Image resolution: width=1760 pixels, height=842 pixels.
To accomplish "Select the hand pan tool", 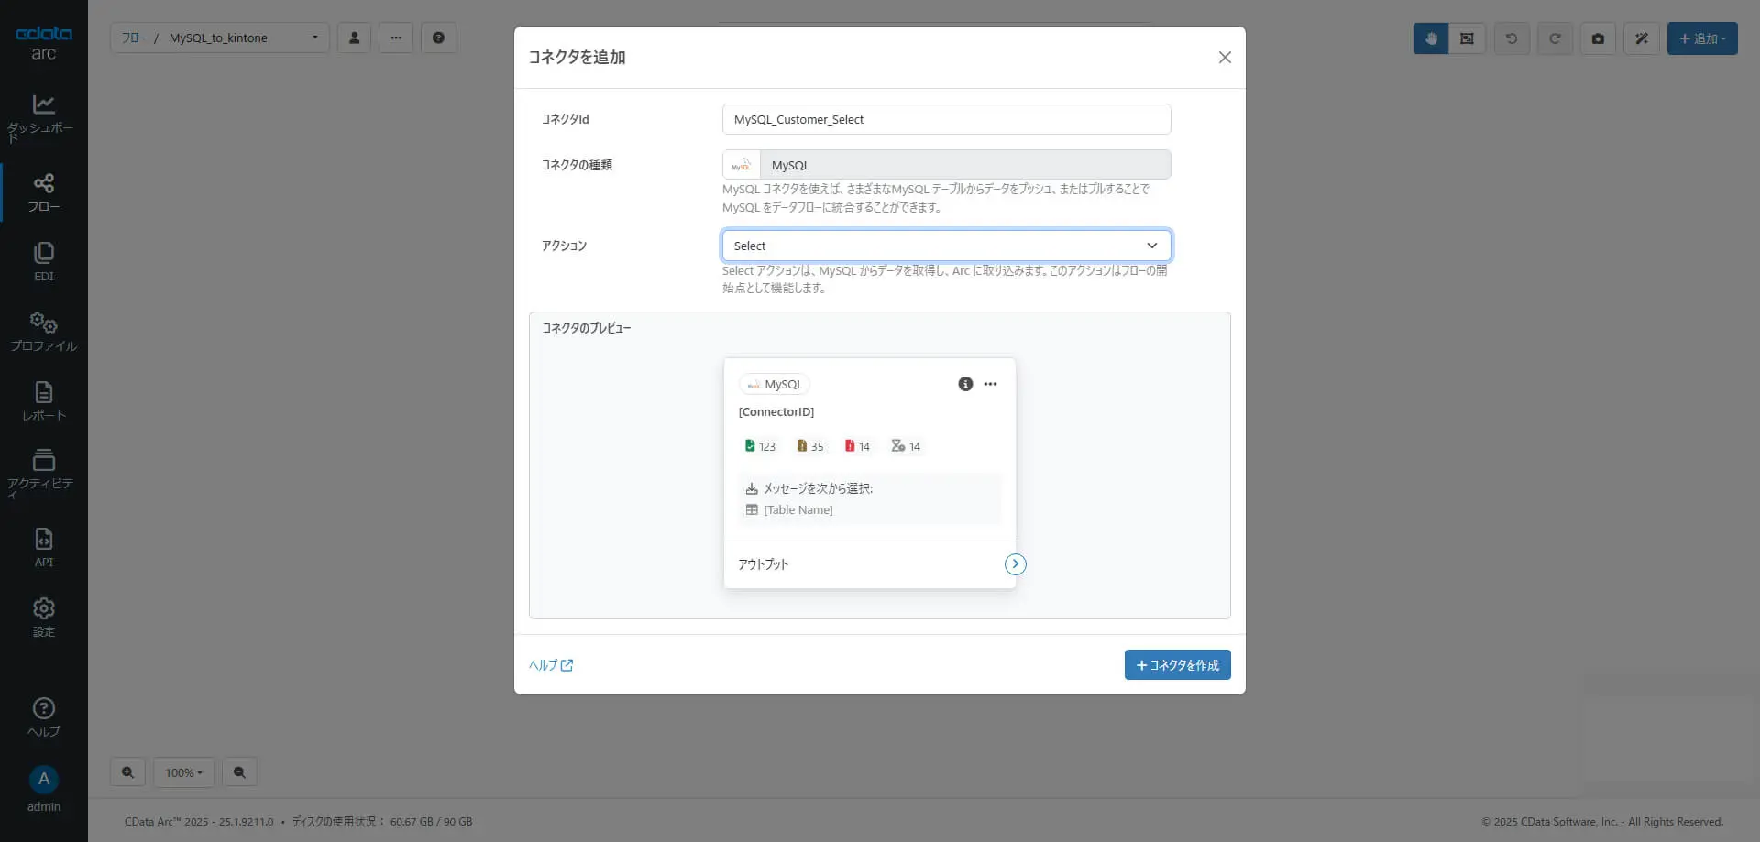I will (x=1431, y=38).
